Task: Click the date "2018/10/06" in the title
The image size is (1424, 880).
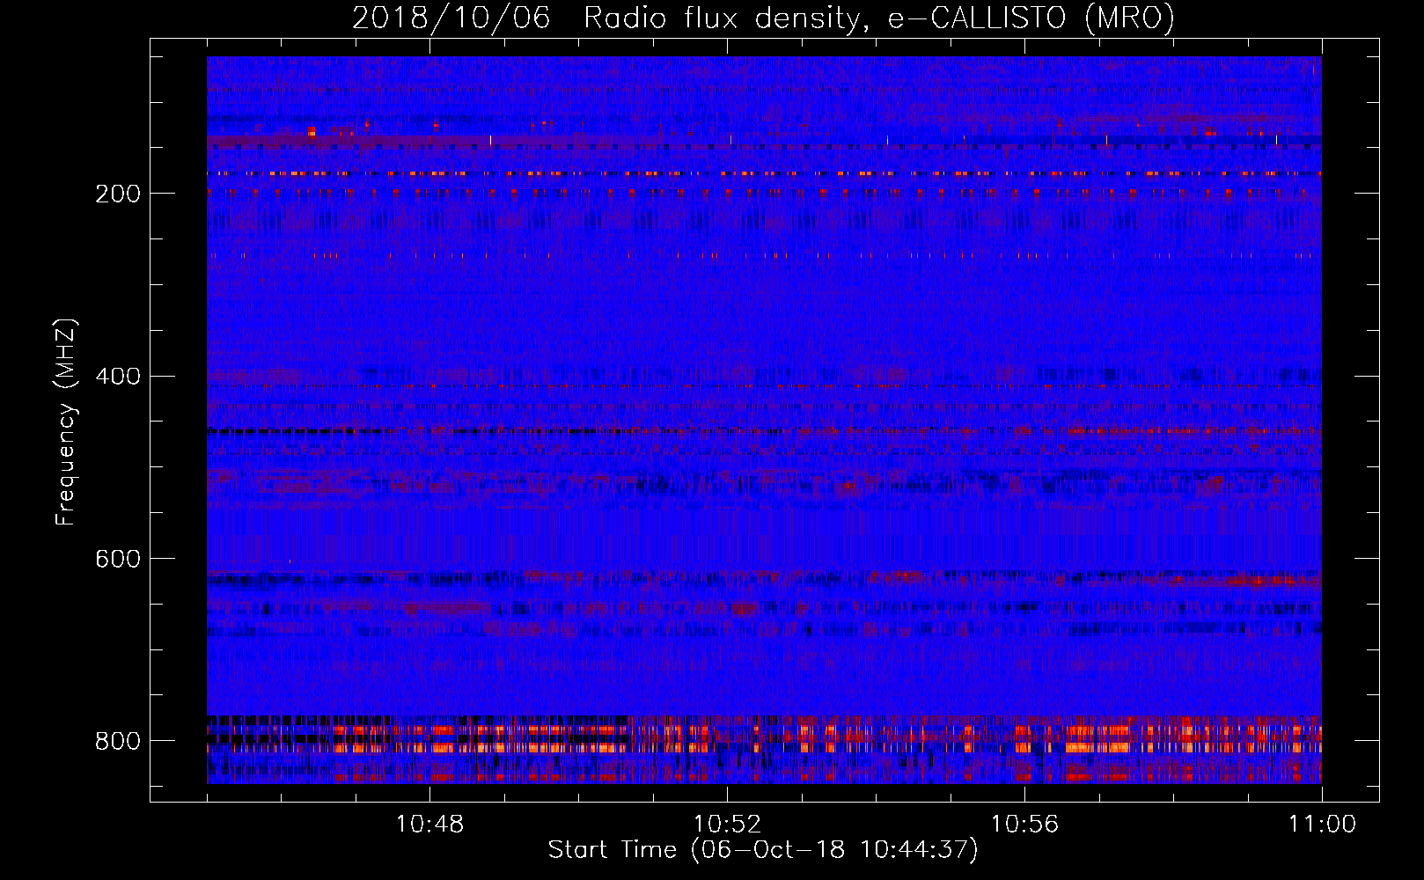Action: coord(451,18)
